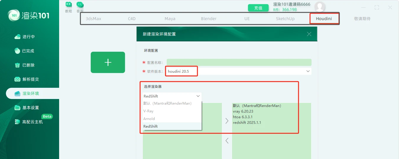The width and height of the screenshot is (399, 159).
Task: Select 默认（Mantra和RenderMan）in the right list
Action: (257, 106)
